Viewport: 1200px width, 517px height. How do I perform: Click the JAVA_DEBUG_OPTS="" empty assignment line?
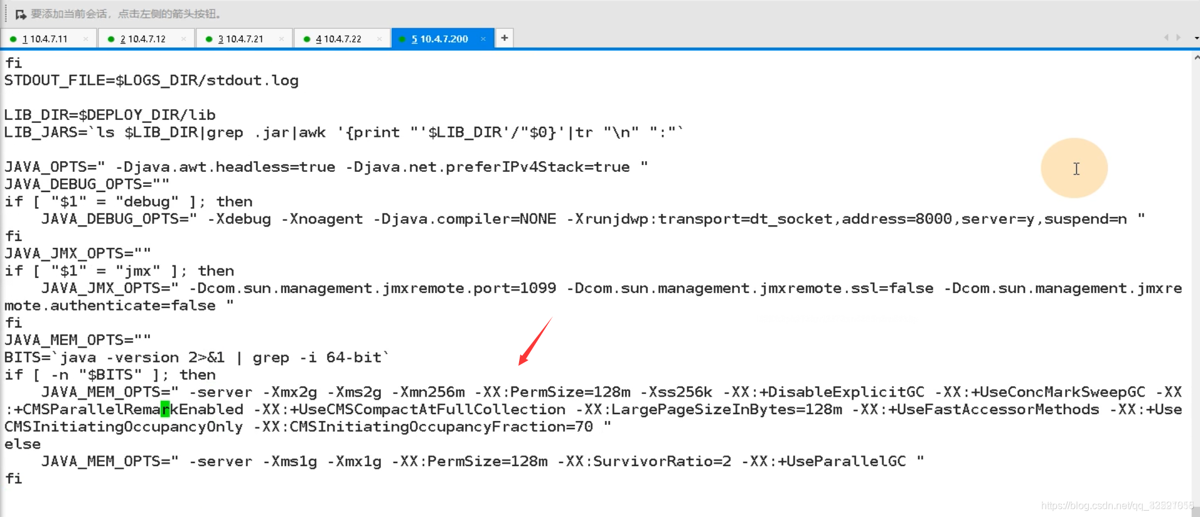coord(87,184)
